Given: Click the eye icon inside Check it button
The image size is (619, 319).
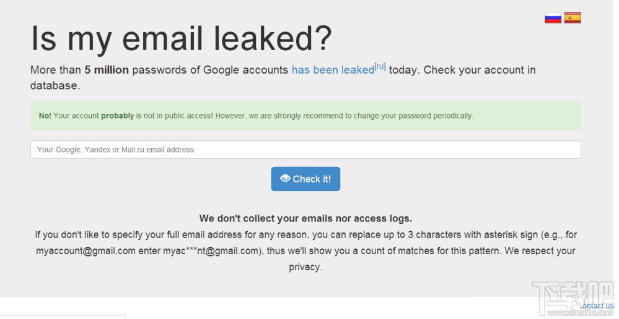Looking at the screenshot, I should point(285,179).
